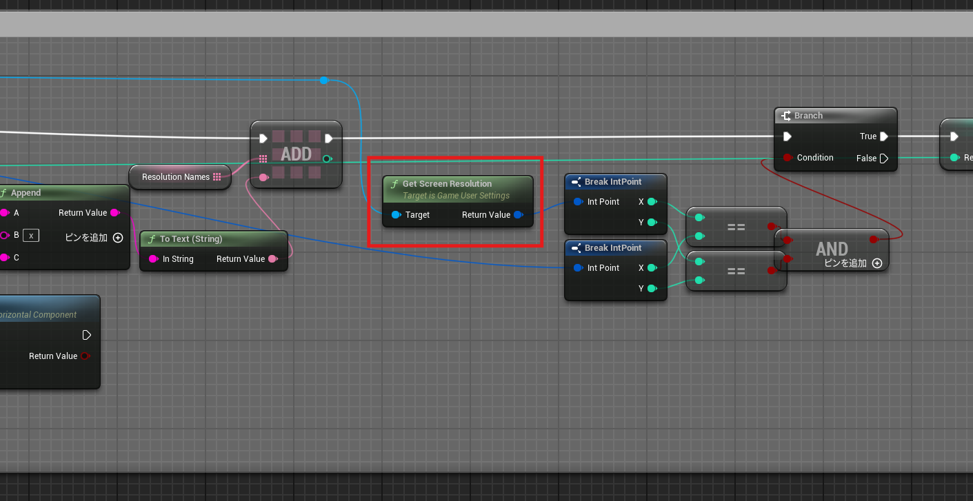
Task: Click the ADD node's array input pin
Action: pyautogui.click(x=263, y=159)
